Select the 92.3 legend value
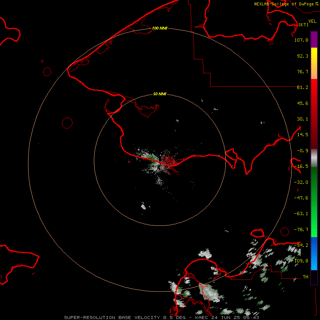 (x=303, y=56)
